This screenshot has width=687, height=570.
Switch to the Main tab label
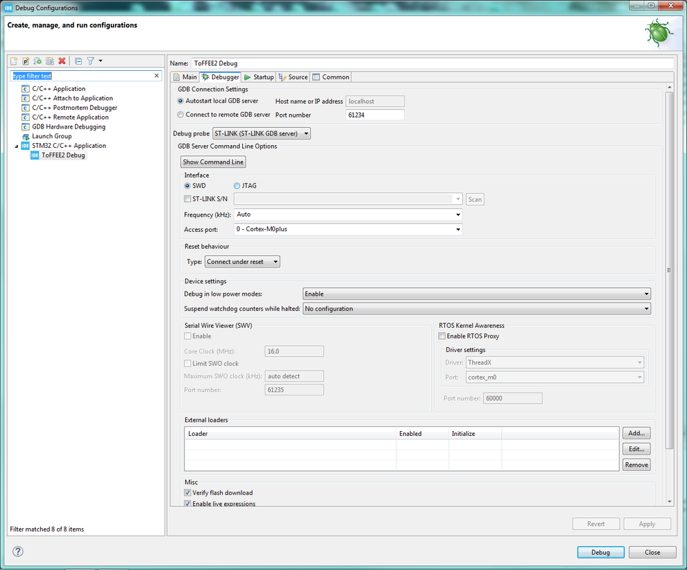[189, 77]
